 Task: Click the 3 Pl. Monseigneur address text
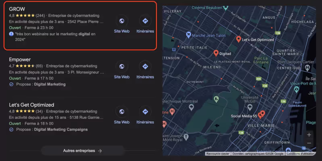(x=85, y=72)
